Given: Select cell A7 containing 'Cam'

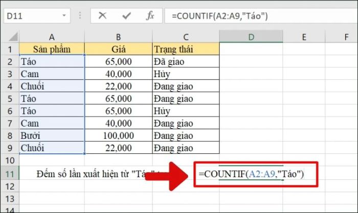Looking at the screenshot, I should (52, 123).
